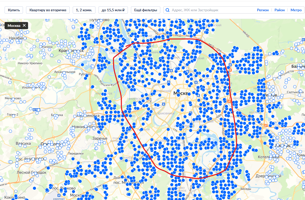Click orange ruble icon near Перово
305x200 pixels.
[x=229, y=101]
